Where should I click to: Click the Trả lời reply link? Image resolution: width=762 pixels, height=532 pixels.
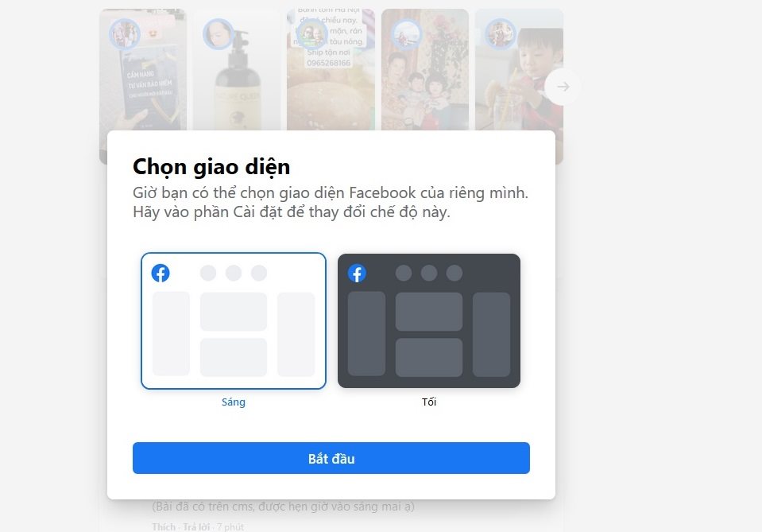click(196, 527)
